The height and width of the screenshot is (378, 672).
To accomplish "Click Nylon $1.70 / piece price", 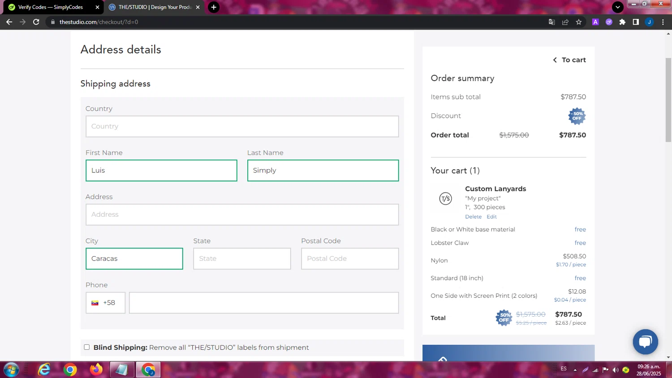I will [571, 265].
